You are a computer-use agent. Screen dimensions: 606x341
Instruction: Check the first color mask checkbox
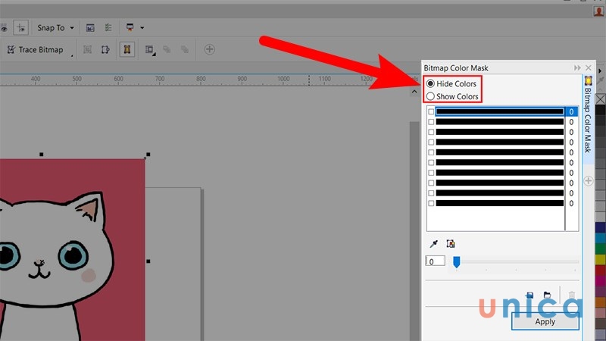coord(432,111)
